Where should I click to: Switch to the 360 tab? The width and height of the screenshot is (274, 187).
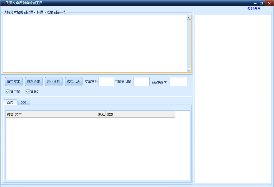coord(24,102)
